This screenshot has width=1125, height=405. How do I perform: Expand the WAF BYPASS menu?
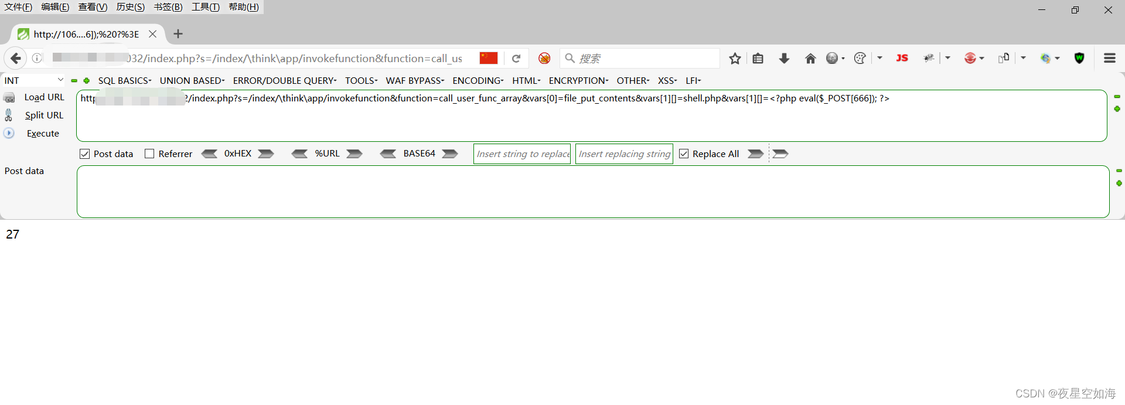pyautogui.click(x=415, y=80)
